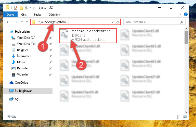Switch to details view layout icon
Image resolution: width=196 pixels, height=127 pixels.
pyautogui.click(x=179, y=117)
